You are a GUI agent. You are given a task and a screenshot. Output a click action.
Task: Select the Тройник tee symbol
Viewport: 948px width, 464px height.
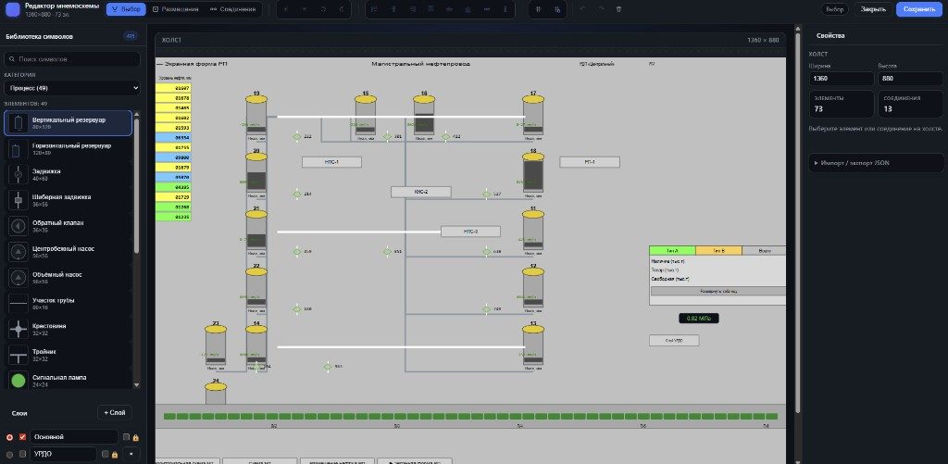[68, 355]
